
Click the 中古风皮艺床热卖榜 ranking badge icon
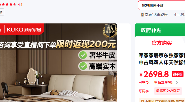pos(142,101)
